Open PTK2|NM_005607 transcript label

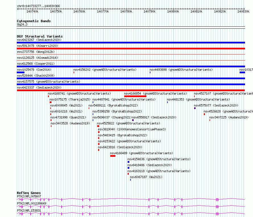29,196
